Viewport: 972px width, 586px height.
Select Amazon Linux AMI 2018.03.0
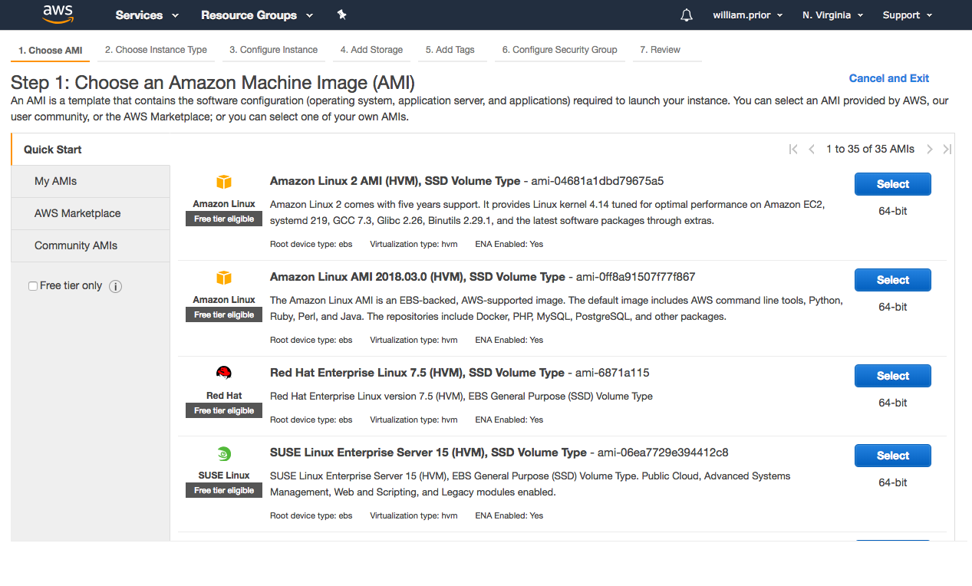893,280
